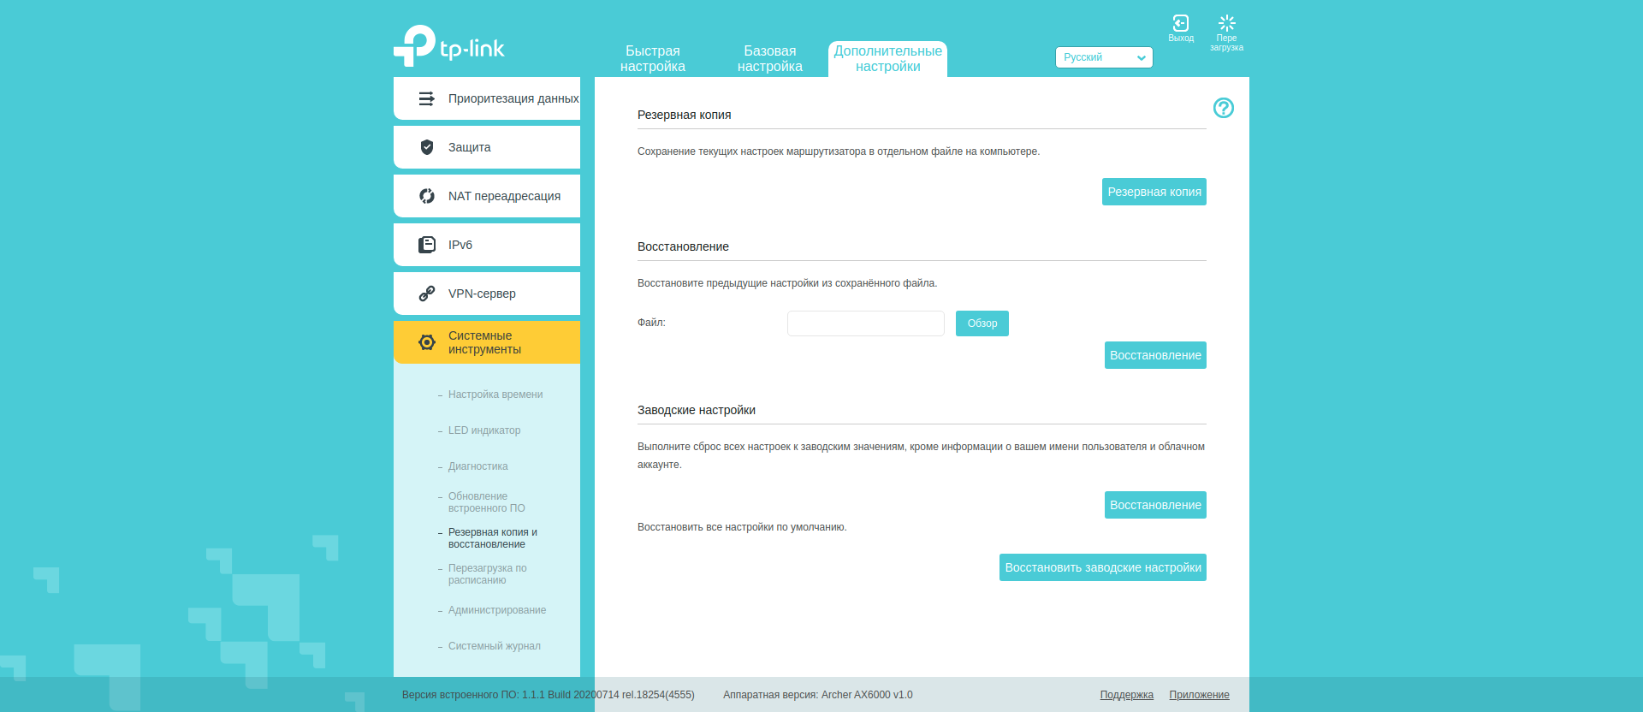Open the Поддержка footer link

point(1126,695)
